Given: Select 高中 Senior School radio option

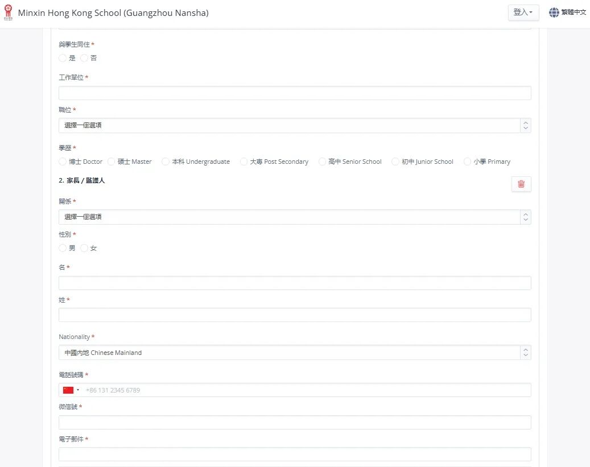Looking at the screenshot, I should click(x=323, y=162).
